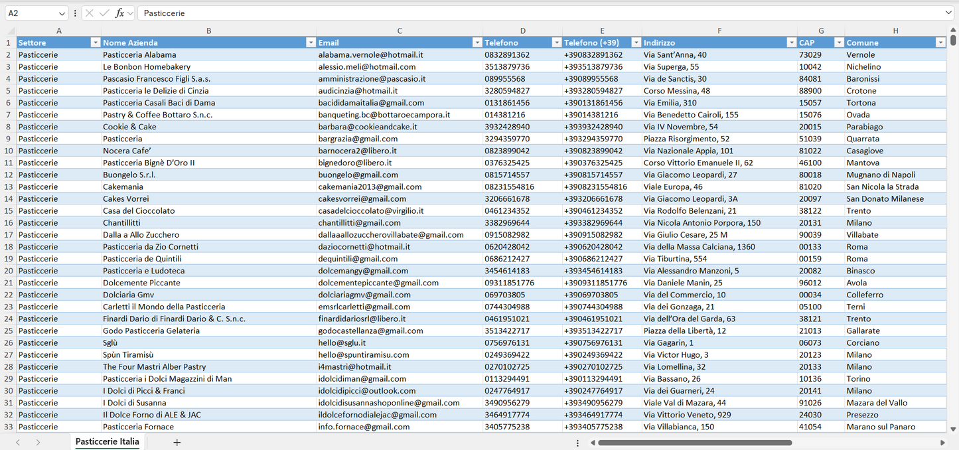The image size is (959, 450).
Task: Click the Villabate comune cell
Action: (x=895, y=235)
